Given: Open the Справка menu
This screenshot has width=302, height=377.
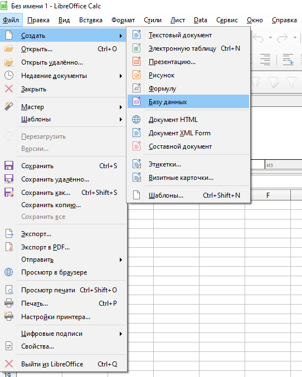Looking at the screenshot, I should click(284, 20).
